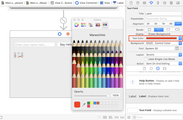The height and width of the screenshot is (120, 183).
Task: Enable Draws Background checkbox
Action: pyautogui.click(x=146, y=34)
